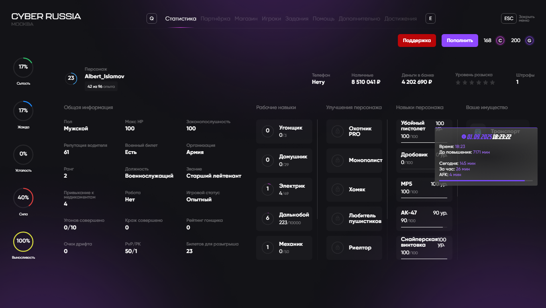The image size is (546, 308).
Task: Click the E key navigation icon
Action: pyautogui.click(x=430, y=18)
